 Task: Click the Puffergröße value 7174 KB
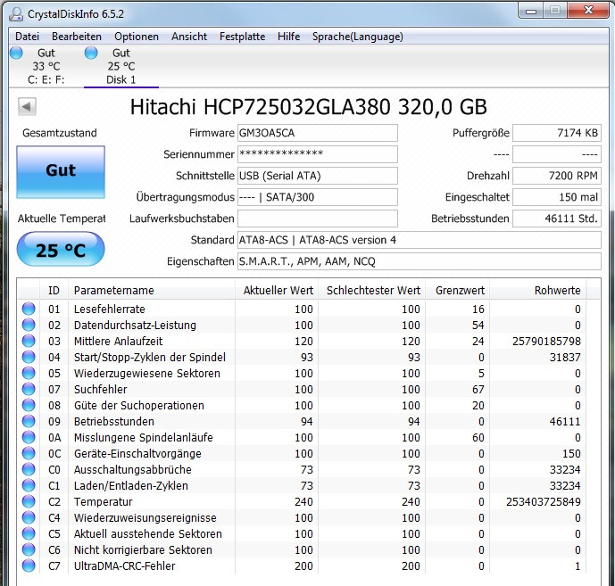point(557,133)
